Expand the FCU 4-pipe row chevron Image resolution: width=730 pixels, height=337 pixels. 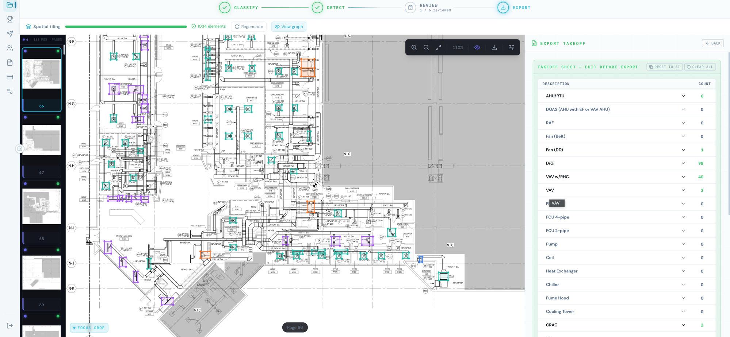coord(683,217)
